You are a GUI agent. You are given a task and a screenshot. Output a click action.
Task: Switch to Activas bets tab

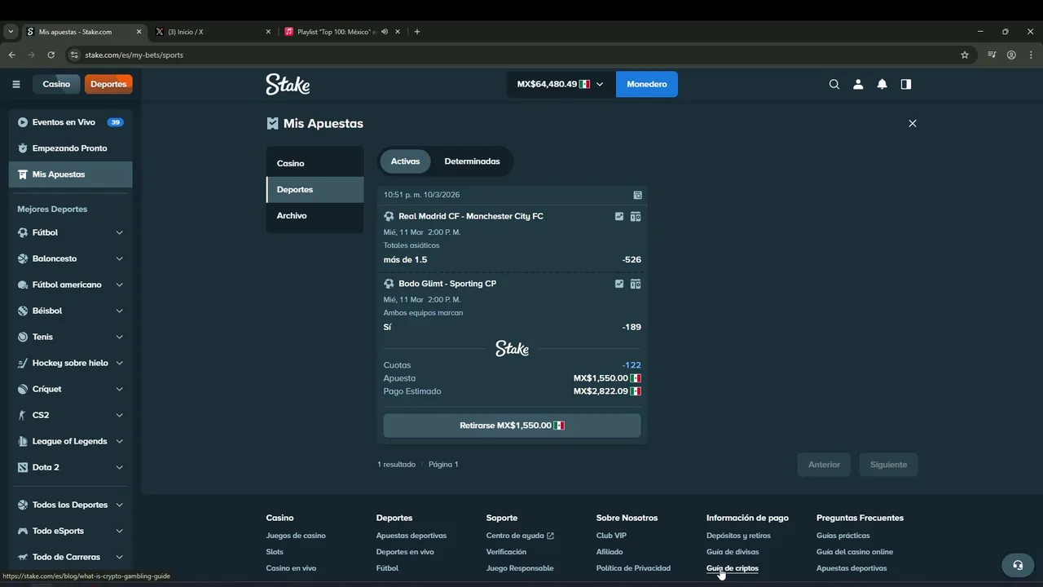[405, 161]
